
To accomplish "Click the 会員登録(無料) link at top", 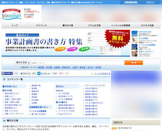I will 131,2.
